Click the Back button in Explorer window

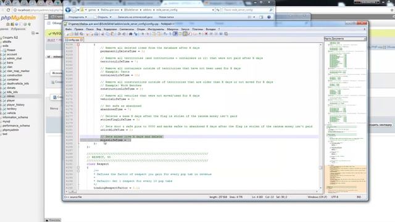(x=68, y=10)
